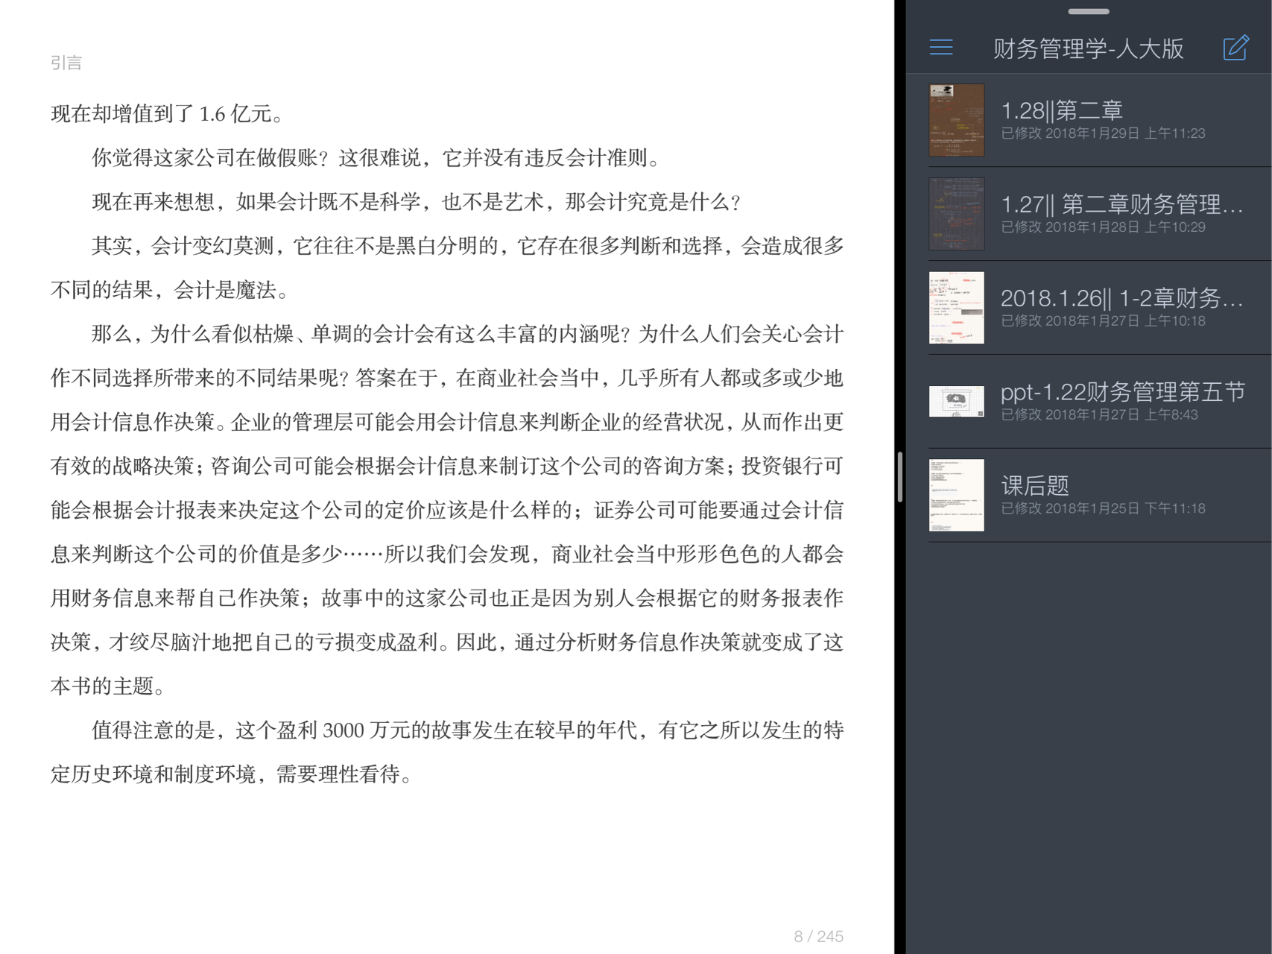Select the hamburger lines icon beside notebook title
This screenshot has width=1272, height=954.
click(x=940, y=48)
